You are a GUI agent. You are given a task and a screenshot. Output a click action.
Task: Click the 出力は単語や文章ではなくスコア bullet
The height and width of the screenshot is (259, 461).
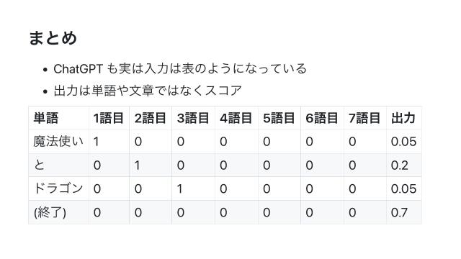[x=148, y=91]
